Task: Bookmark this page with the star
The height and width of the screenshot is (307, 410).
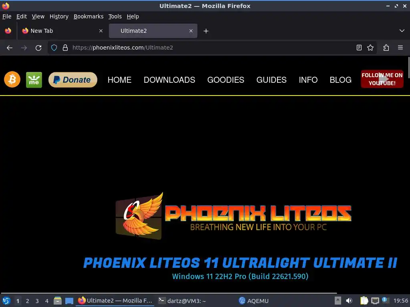Action: click(370, 48)
